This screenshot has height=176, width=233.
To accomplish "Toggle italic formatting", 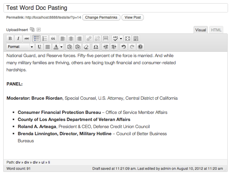I will (x=18, y=38).
